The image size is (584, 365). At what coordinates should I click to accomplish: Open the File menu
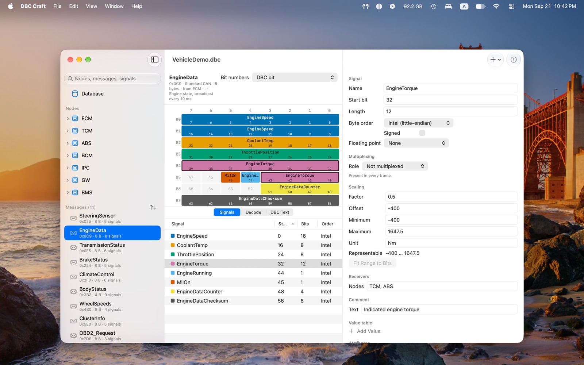click(x=57, y=6)
